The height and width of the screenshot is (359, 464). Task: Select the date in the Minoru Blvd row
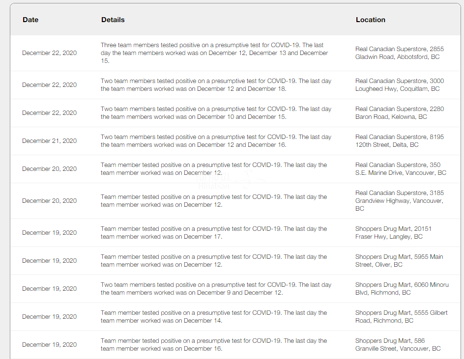pos(50,289)
